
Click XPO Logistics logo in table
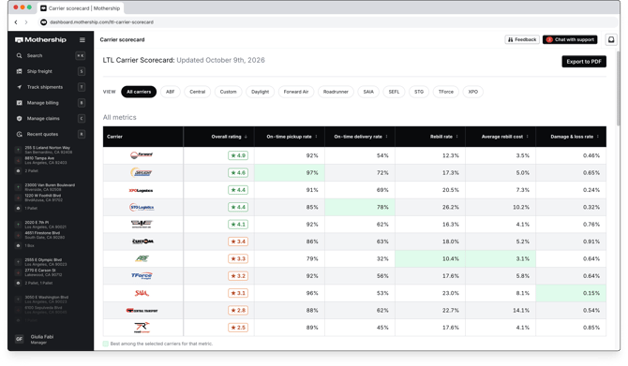141,190
